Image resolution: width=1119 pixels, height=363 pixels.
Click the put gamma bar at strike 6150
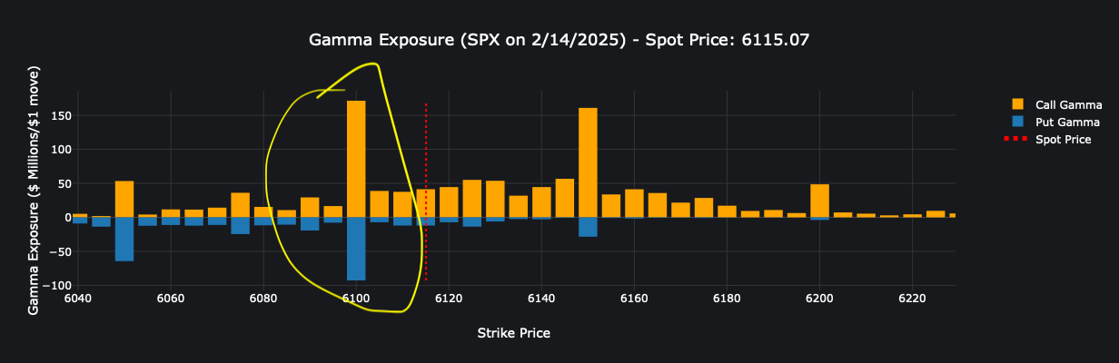pyautogui.click(x=588, y=227)
